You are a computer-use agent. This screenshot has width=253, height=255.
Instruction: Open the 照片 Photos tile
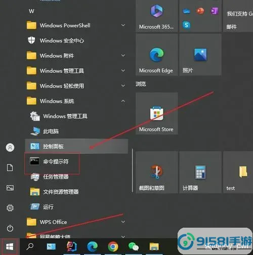point(200,55)
